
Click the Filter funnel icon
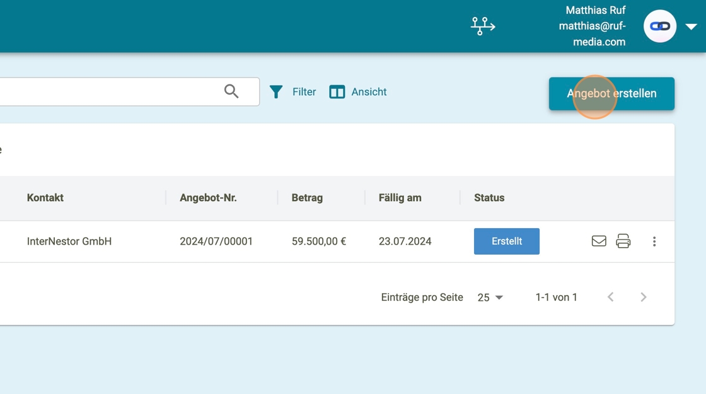[276, 92]
